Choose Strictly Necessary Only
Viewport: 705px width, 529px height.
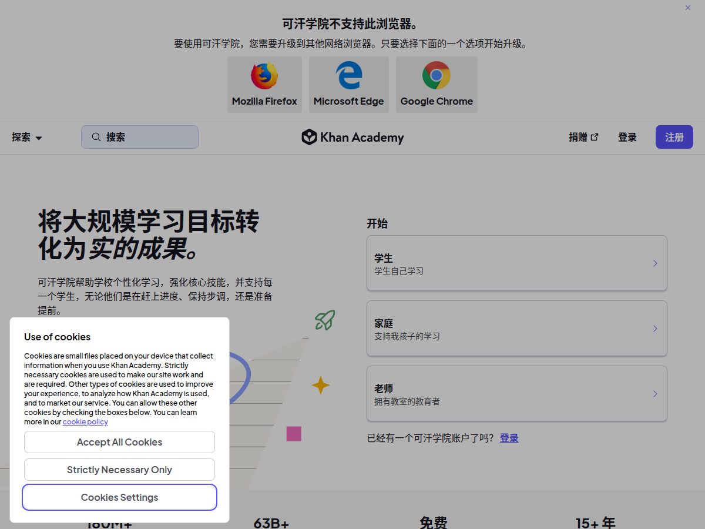click(119, 470)
